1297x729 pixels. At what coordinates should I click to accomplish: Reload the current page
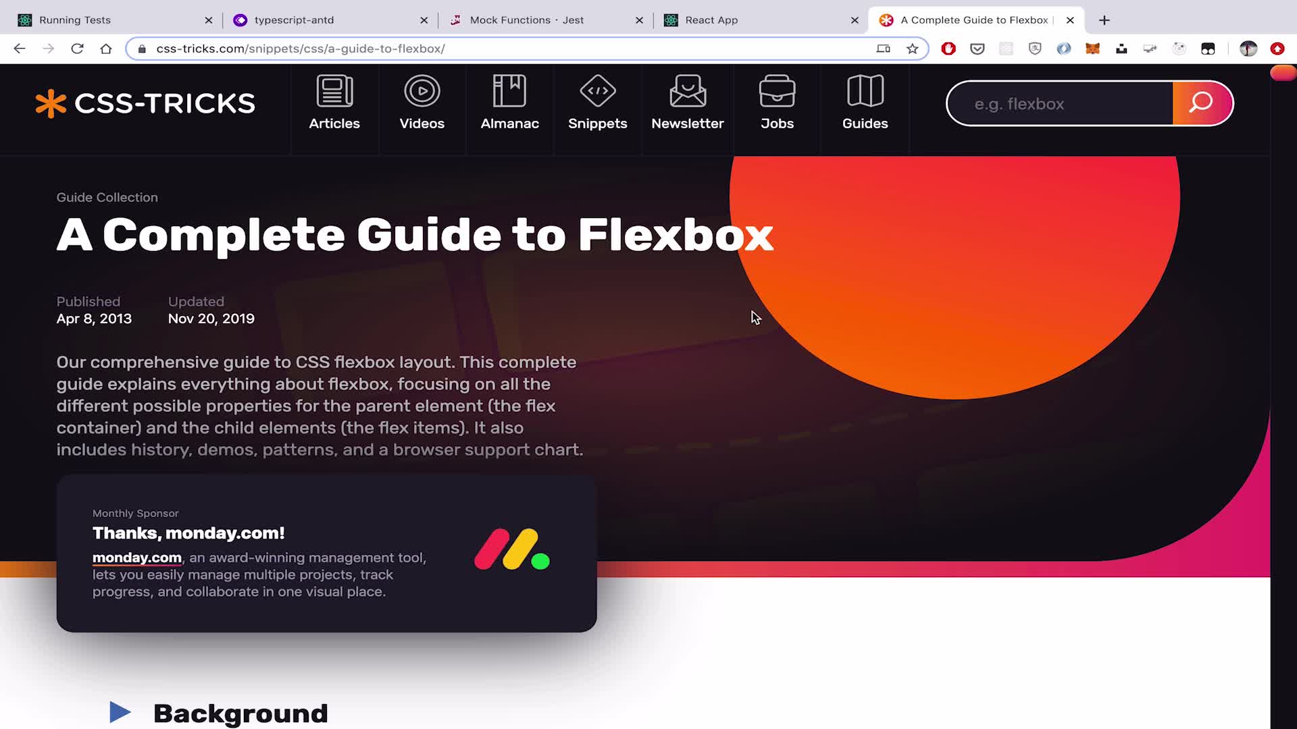pos(77,49)
